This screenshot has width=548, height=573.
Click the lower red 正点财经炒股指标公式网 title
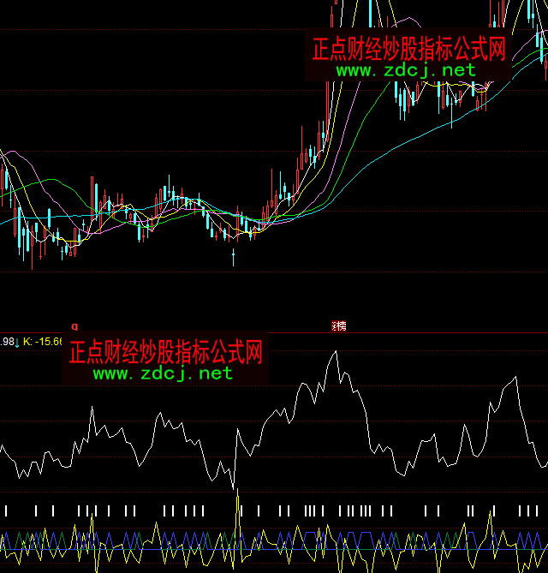pos(165,351)
